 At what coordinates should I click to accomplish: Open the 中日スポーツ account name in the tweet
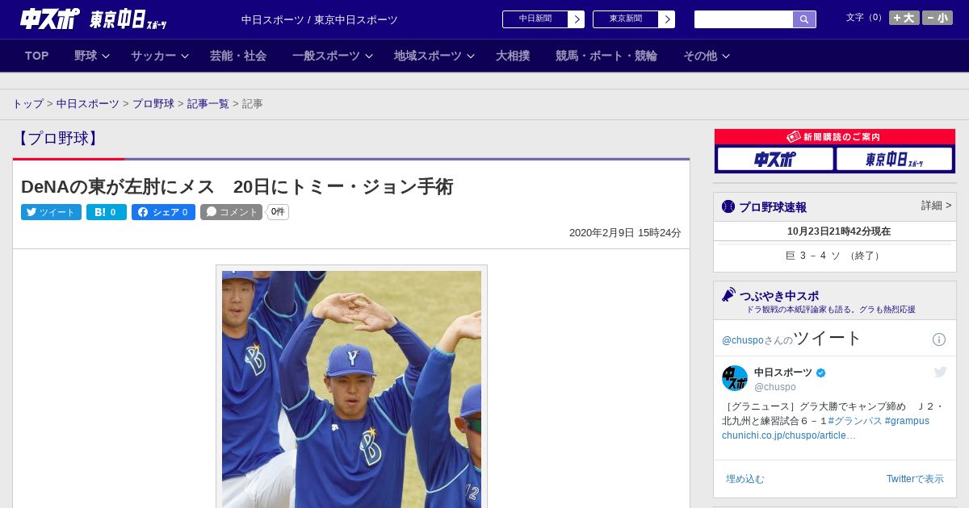pos(783,373)
